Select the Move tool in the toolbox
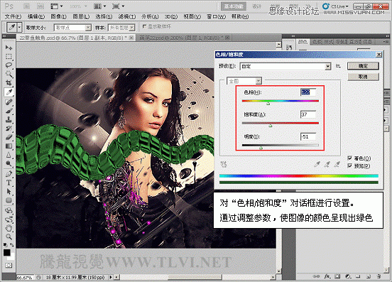The image size is (392, 282). pyautogui.click(x=9, y=48)
